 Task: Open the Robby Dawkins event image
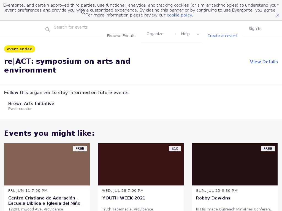tap(235, 164)
